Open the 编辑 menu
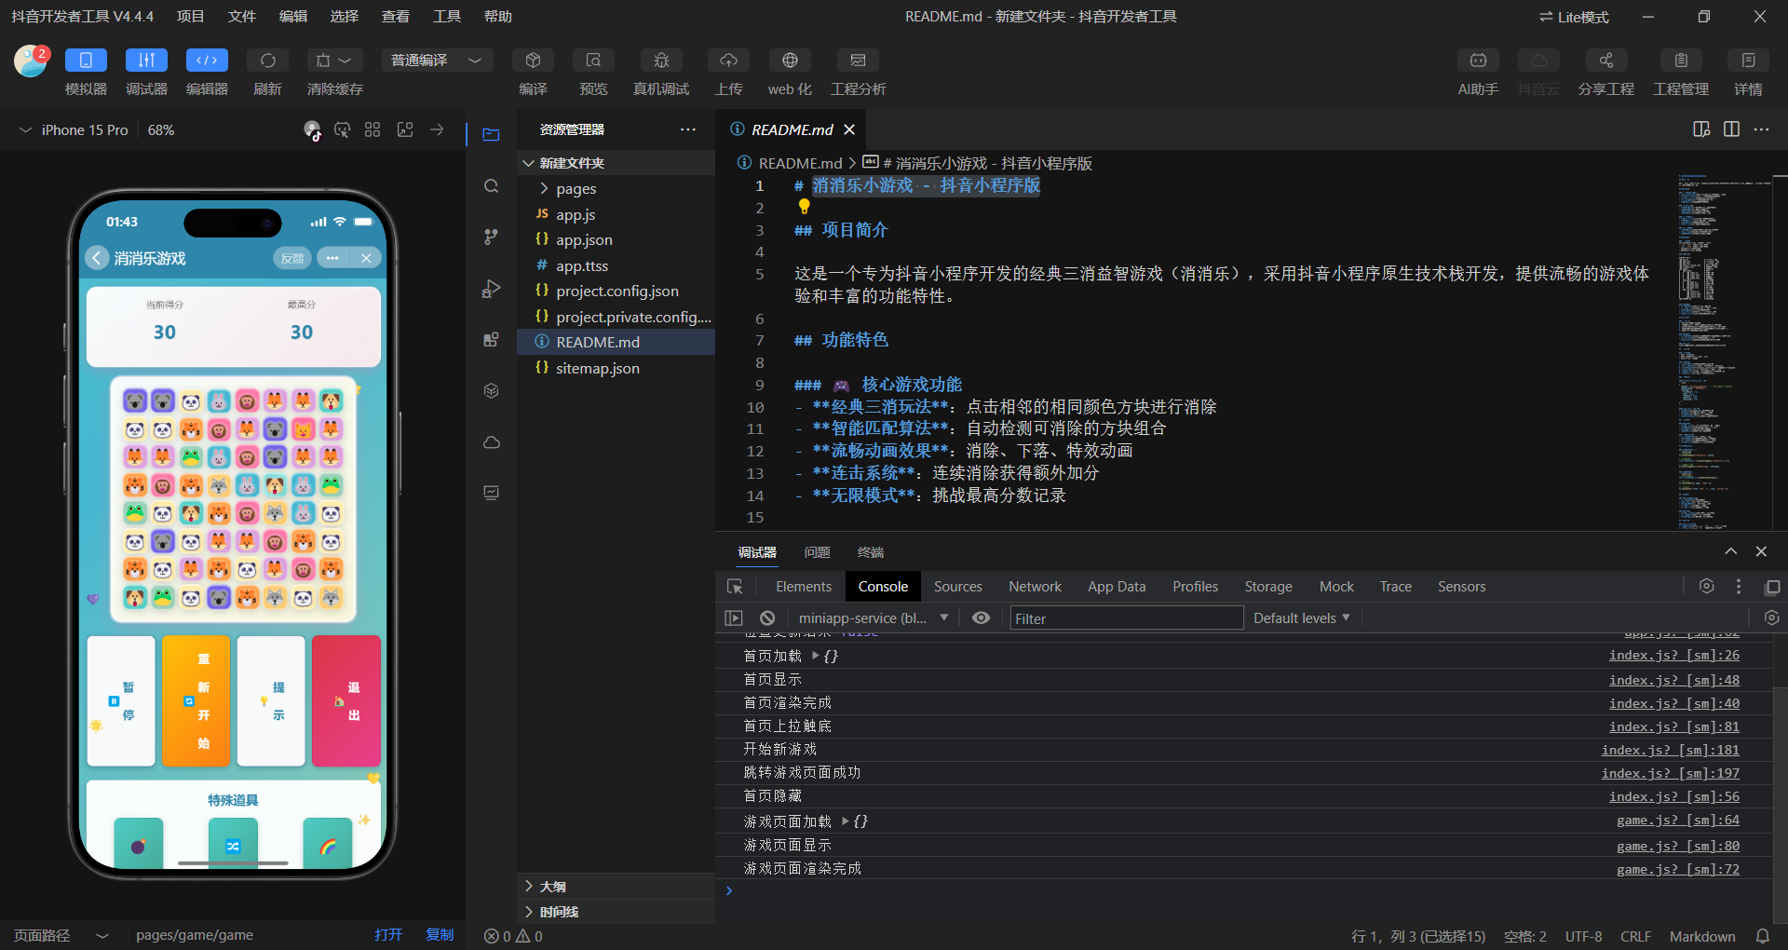The image size is (1788, 950). 293,17
